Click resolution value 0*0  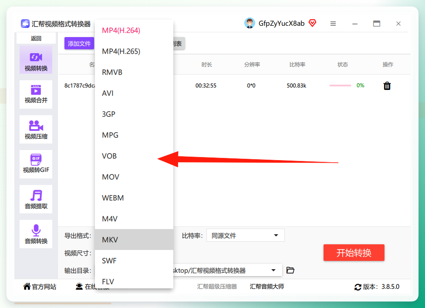(x=251, y=86)
